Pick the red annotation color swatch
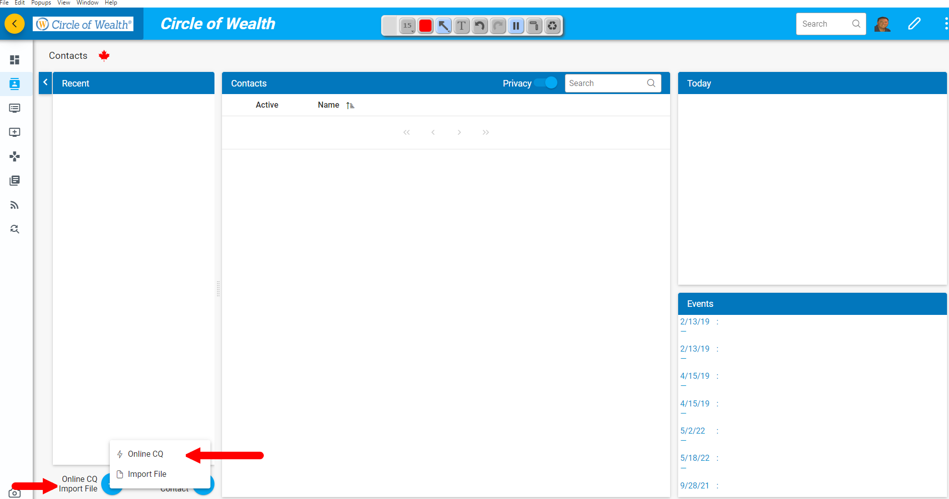This screenshot has height=499, width=949. (x=425, y=26)
